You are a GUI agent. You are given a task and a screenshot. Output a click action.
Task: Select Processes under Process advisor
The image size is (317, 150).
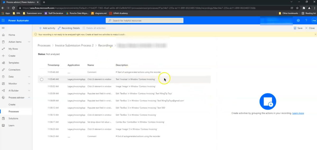pos(14,111)
